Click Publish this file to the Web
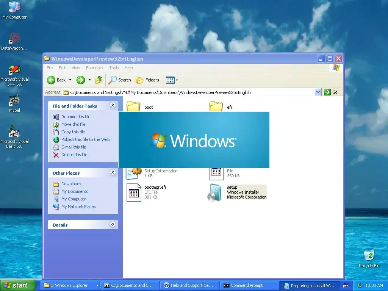Screen dimensions: 388x291 pyautogui.click(x=85, y=139)
